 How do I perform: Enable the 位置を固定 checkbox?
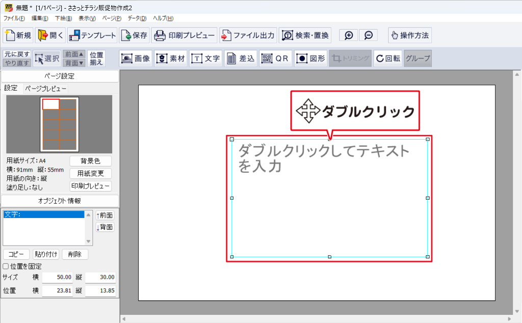(x=6, y=266)
